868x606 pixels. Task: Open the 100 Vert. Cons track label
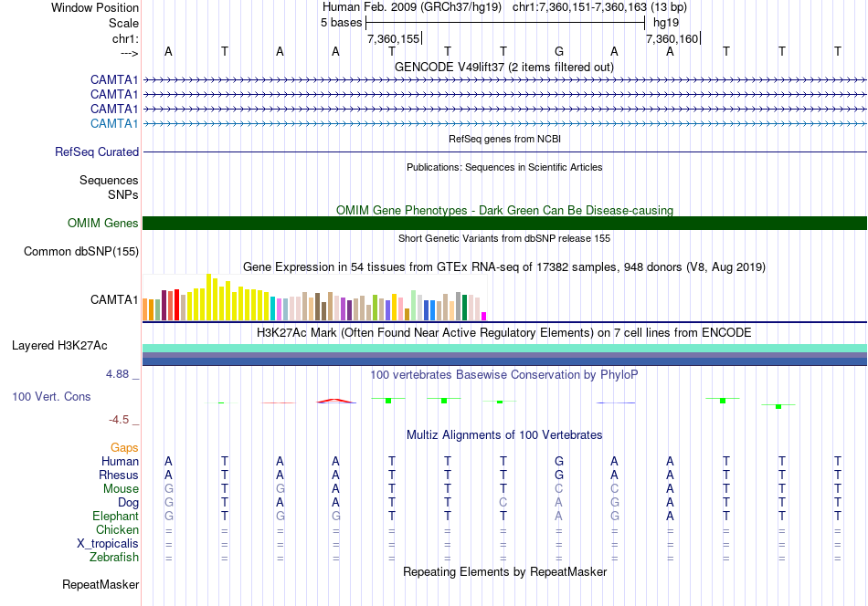(x=51, y=396)
